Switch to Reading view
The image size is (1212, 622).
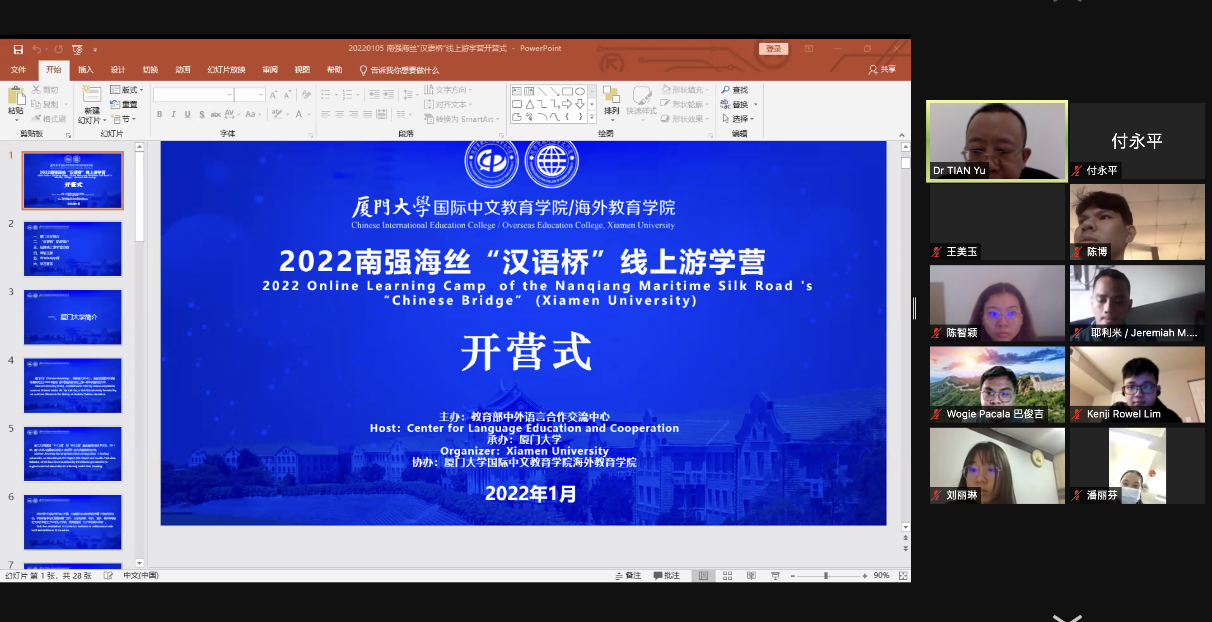pyautogui.click(x=751, y=576)
